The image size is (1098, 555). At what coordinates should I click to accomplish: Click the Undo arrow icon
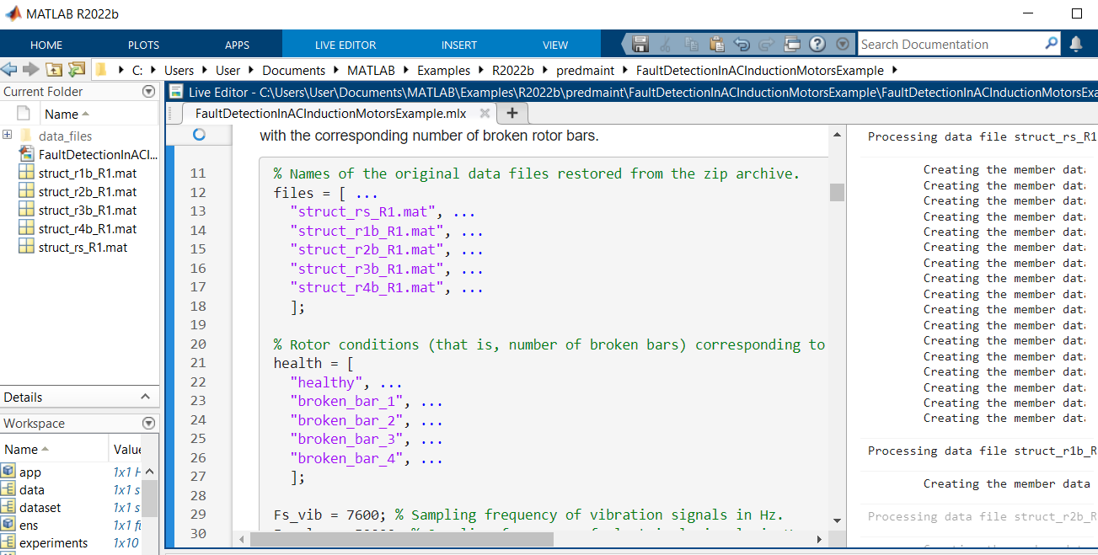742,45
